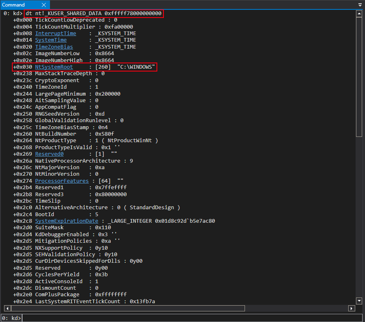Click the horizontal scrollbar thumb
365x322 pixels.
[x=127, y=308]
